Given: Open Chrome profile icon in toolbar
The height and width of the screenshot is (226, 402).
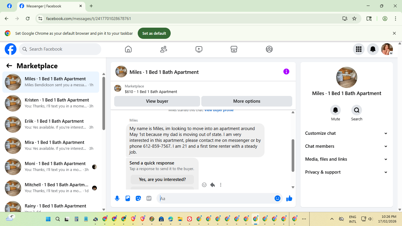Looking at the screenshot, I should pyautogui.click(x=385, y=19).
